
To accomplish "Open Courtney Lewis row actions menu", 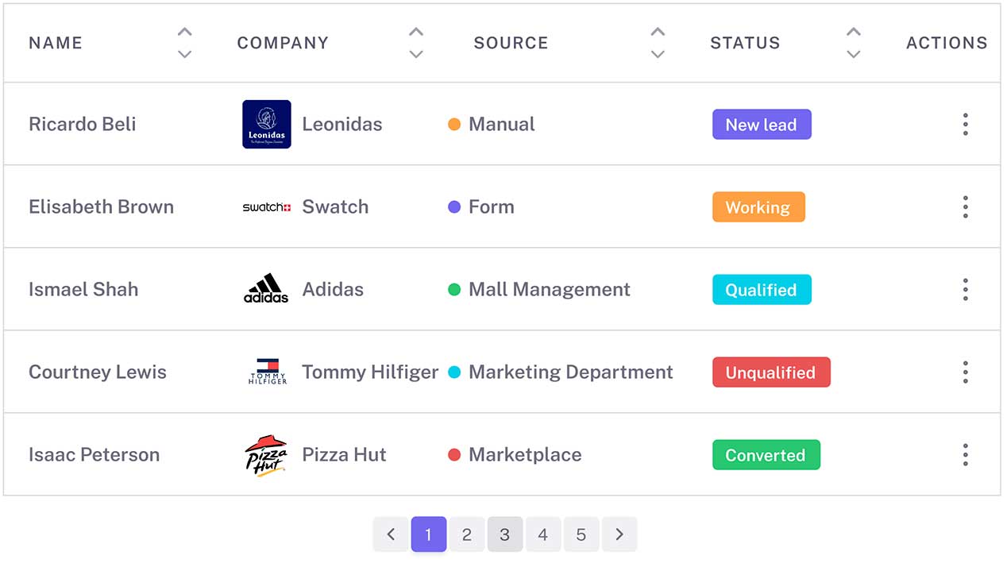I will point(965,372).
